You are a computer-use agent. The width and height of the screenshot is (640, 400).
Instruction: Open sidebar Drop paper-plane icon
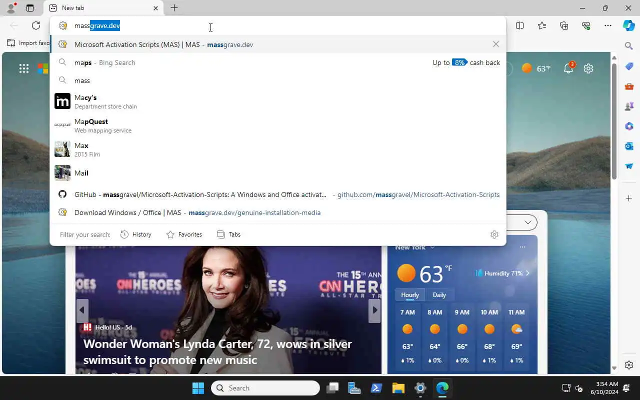tap(629, 166)
